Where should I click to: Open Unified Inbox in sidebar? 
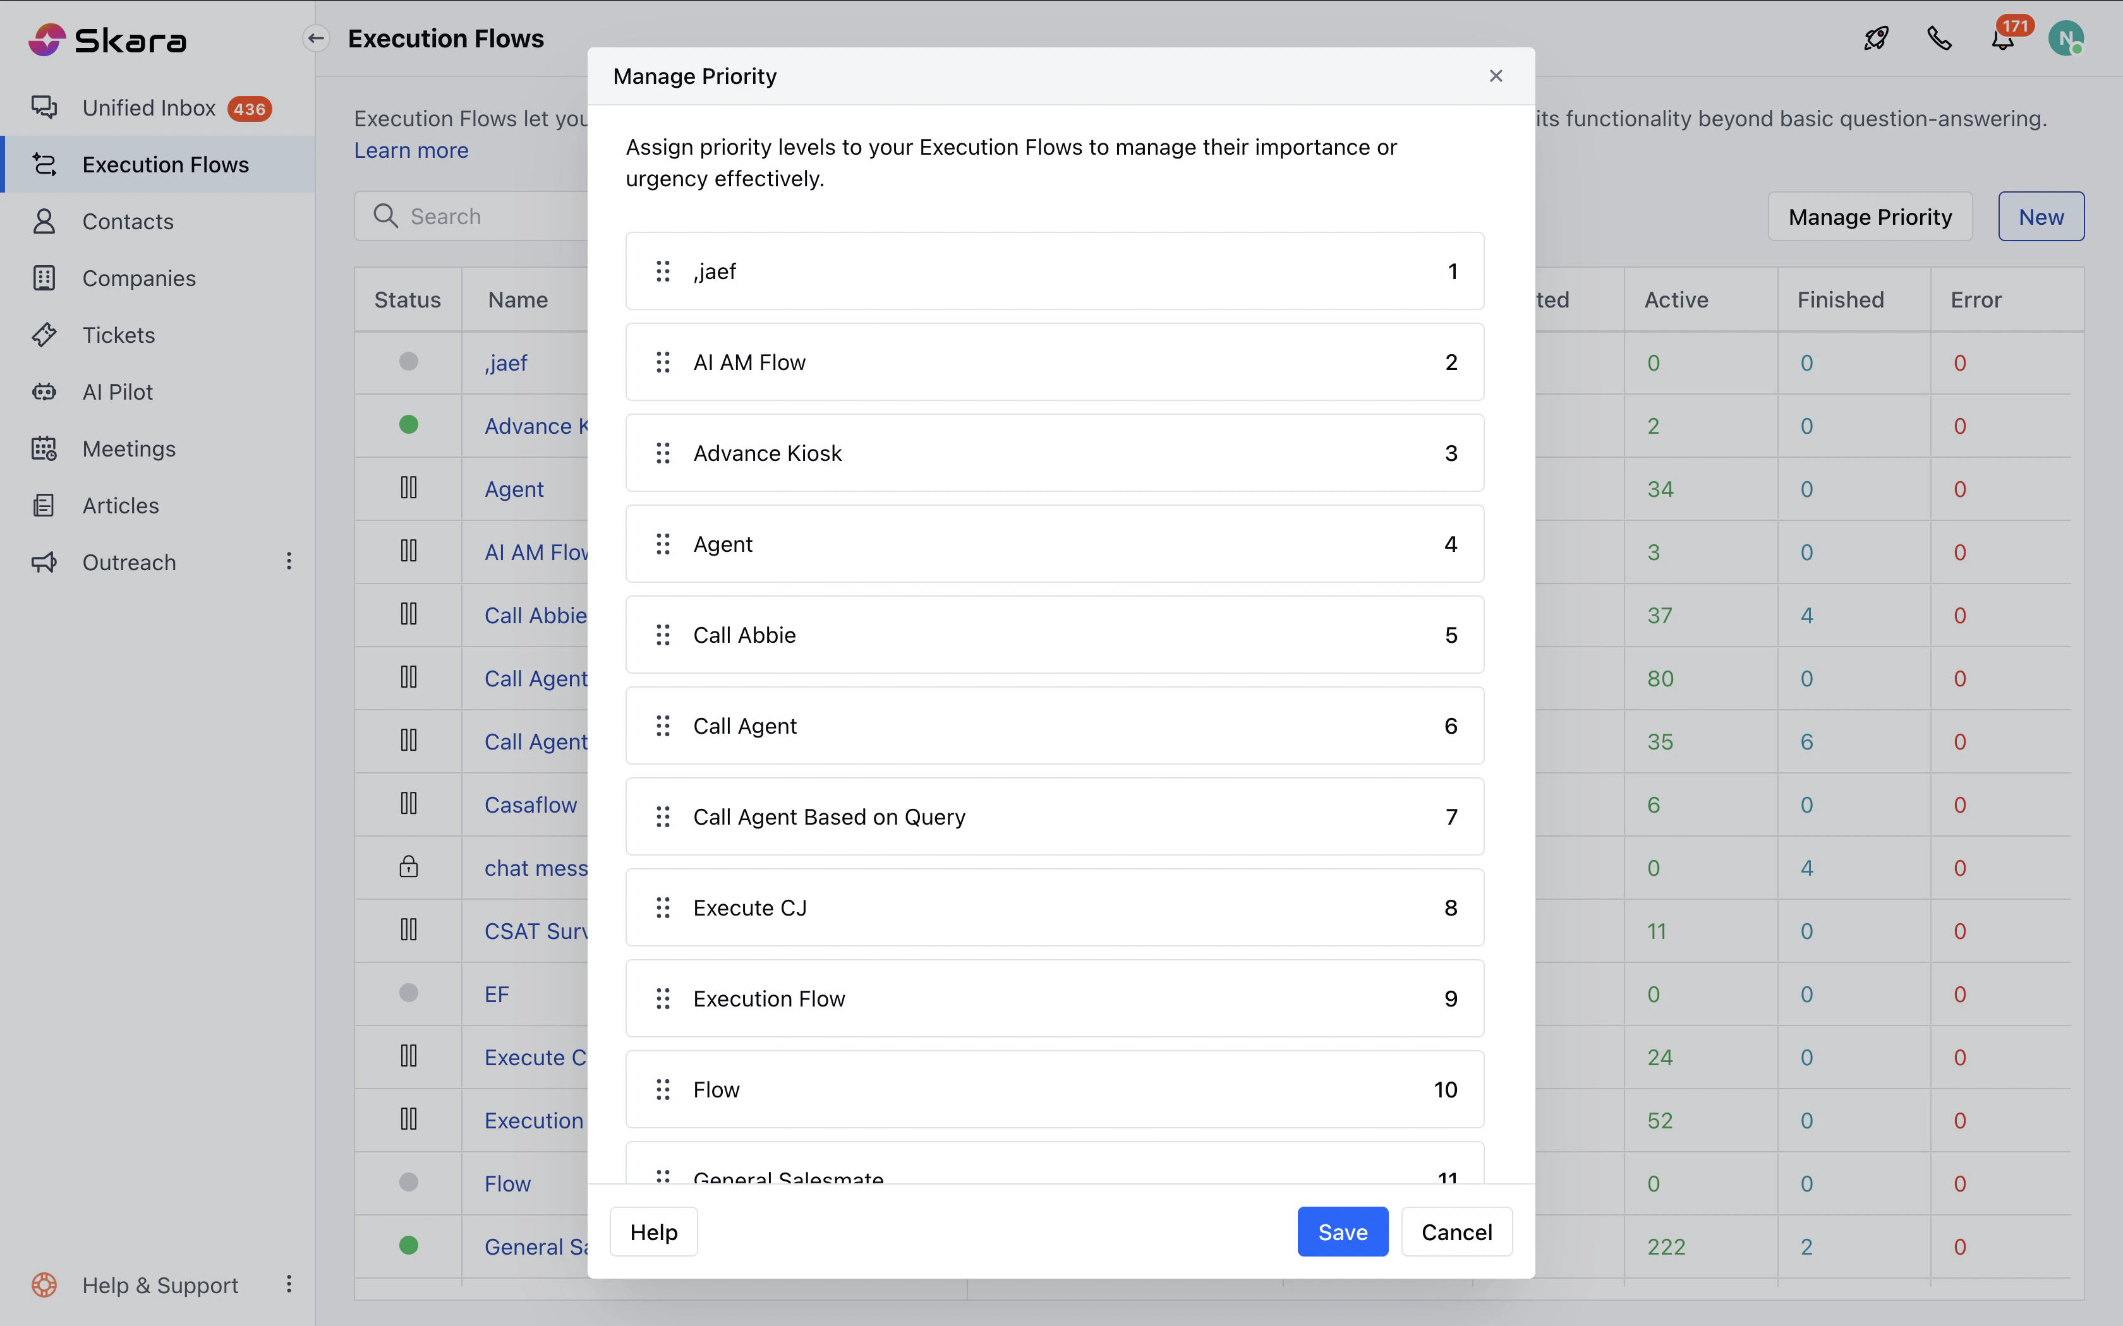tap(149, 108)
